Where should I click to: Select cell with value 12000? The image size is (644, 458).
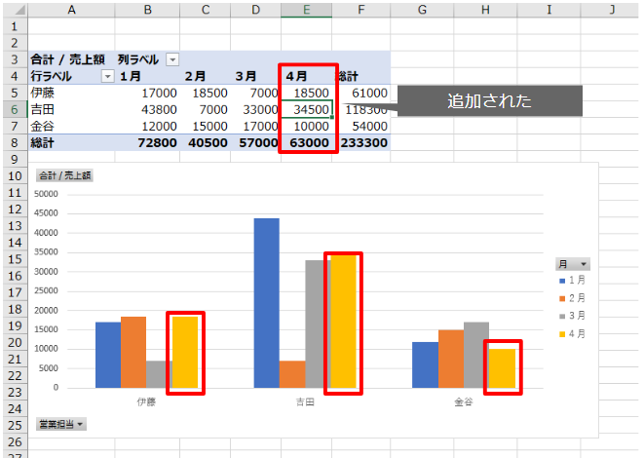pyautogui.click(x=147, y=126)
